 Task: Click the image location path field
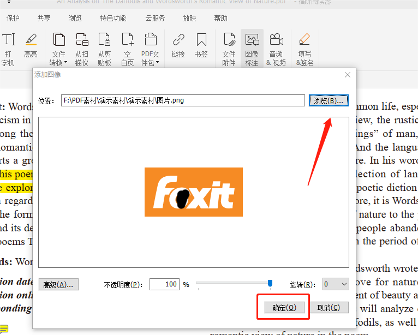pyautogui.click(x=183, y=100)
